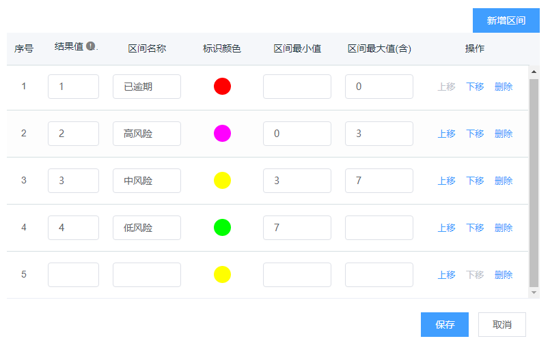The image size is (550, 343).
Task: Select the green color swatch for 低风险
Action: click(x=222, y=228)
